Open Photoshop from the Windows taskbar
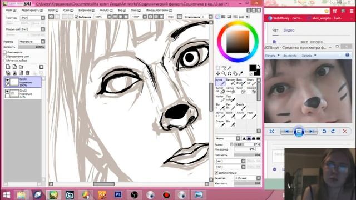 tap(118, 194)
